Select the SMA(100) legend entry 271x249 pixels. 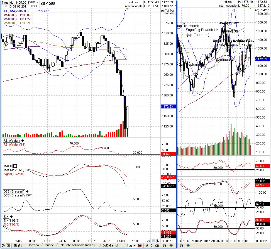pyautogui.click(x=10, y=19)
